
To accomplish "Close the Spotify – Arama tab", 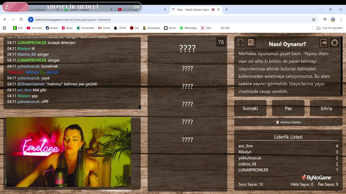I will point(111,9).
